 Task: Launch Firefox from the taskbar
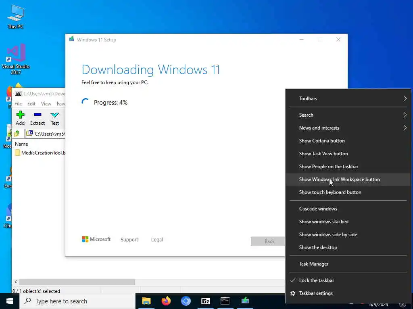pyautogui.click(x=166, y=301)
